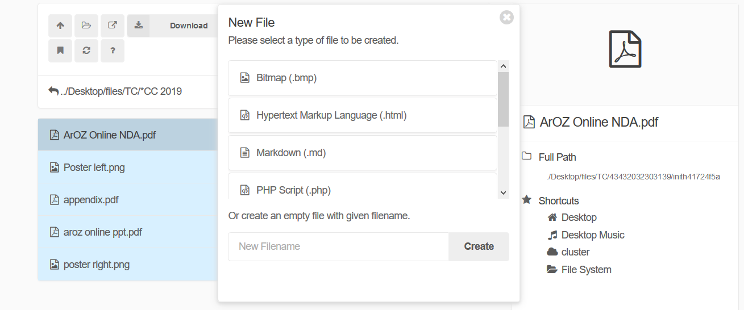
Task: Open the help question mark icon
Action: click(113, 51)
